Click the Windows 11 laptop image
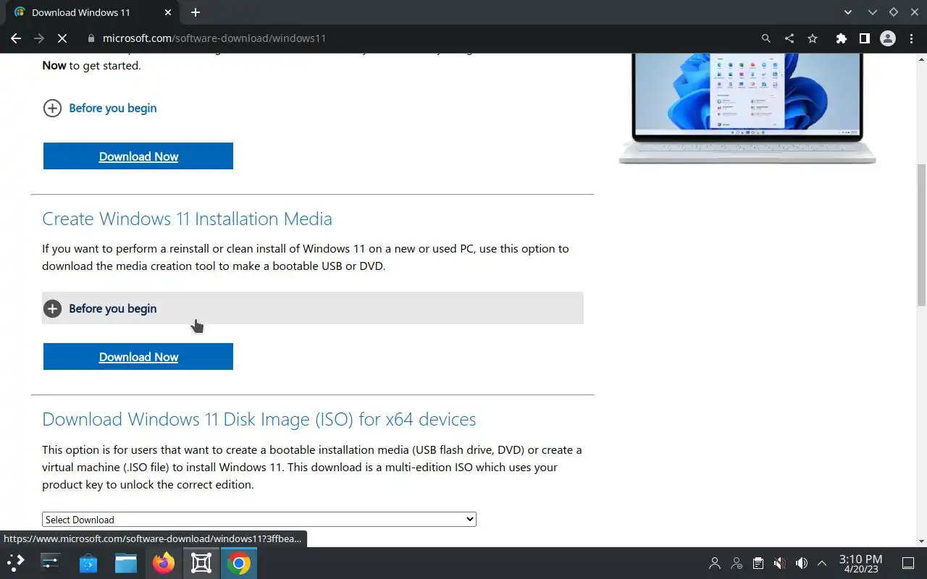 pyautogui.click(x=747, y=109)
